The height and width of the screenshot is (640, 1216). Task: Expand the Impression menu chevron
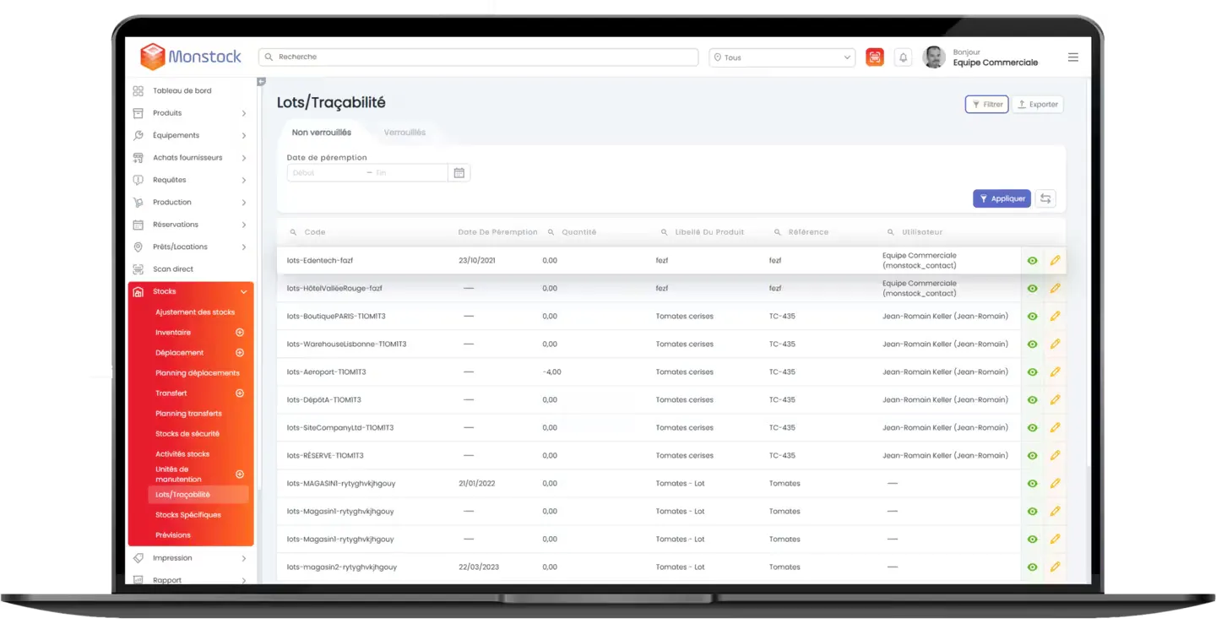tap(244, 559)
